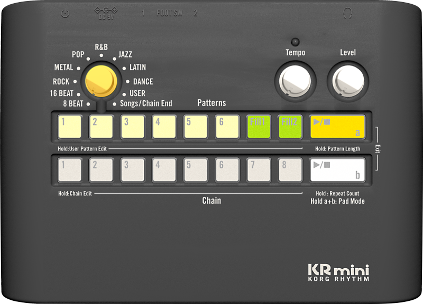Start chain playback with white play/stop b
The image size is (423, 304).
[338, 170]
